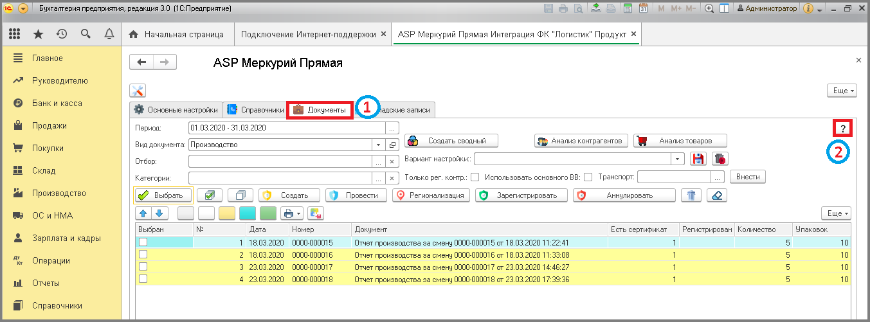This screenshot has width=870, height=322.
Task: Click the Создать сводный button
Action: 451,140
